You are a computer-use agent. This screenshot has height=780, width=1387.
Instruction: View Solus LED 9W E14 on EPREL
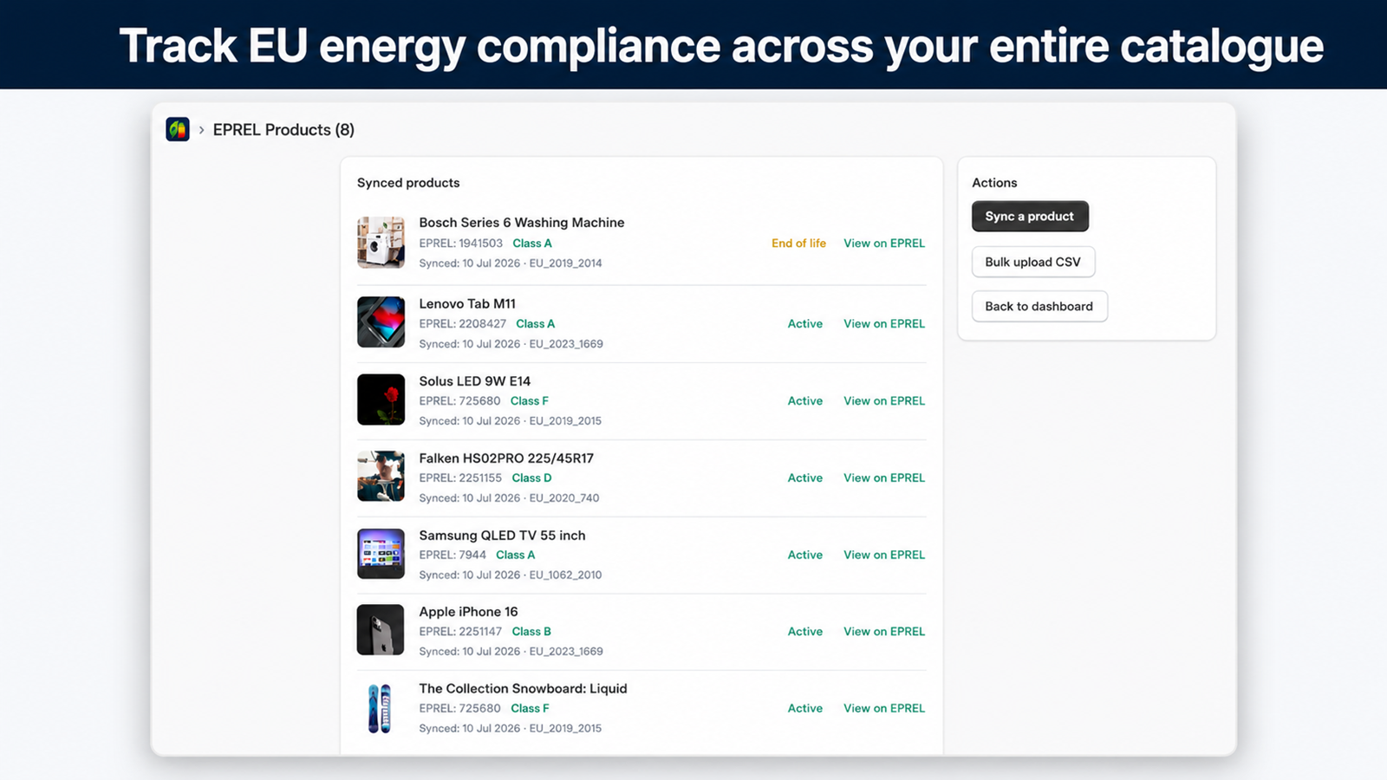884,401
